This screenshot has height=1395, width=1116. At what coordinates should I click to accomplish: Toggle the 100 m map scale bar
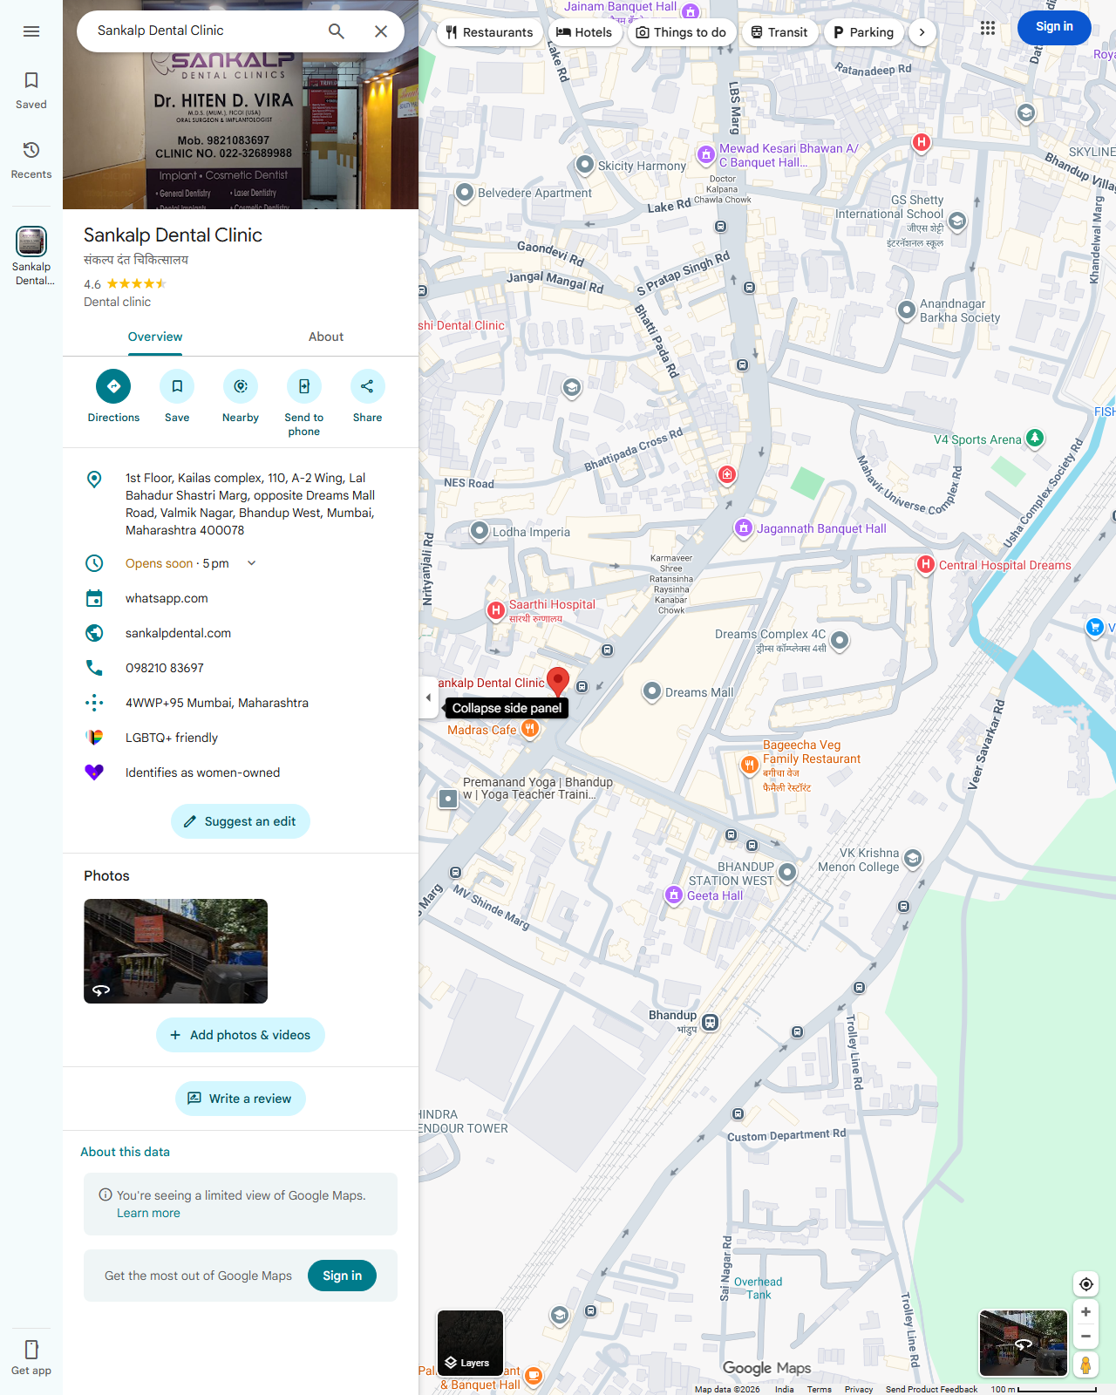1044,1389
